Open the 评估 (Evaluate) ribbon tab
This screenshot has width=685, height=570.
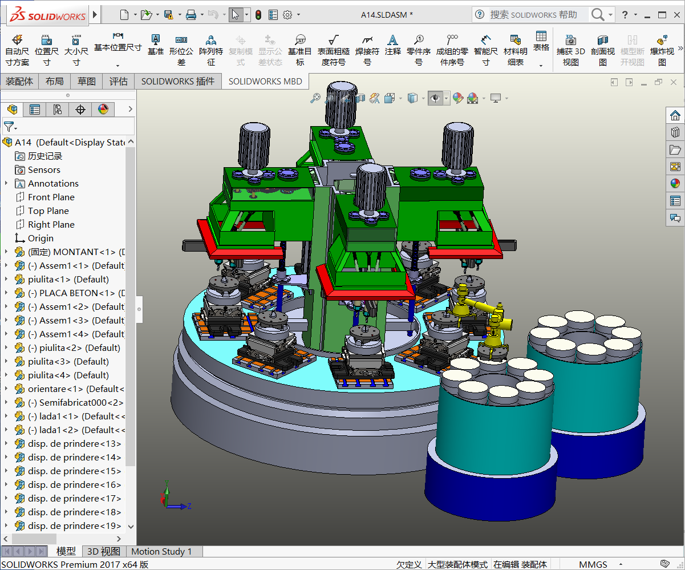click(x=119, y=82)
